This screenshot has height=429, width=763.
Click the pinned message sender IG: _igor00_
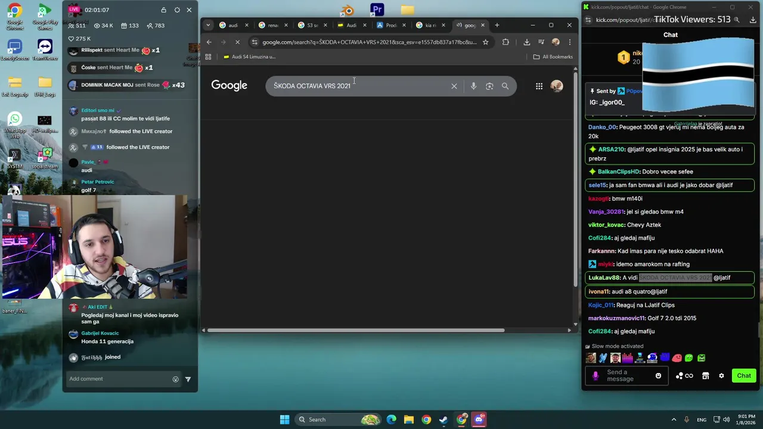click(x=607, y=102)
